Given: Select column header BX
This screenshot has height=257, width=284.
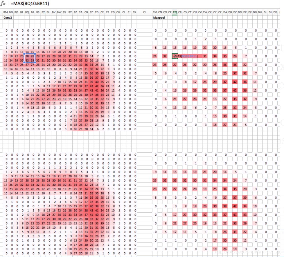Looking at the screenshot, I should coord(64,12).
